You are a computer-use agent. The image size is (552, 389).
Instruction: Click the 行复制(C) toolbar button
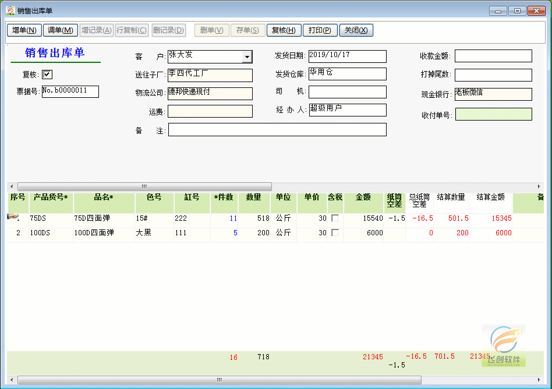click(132, 30)
